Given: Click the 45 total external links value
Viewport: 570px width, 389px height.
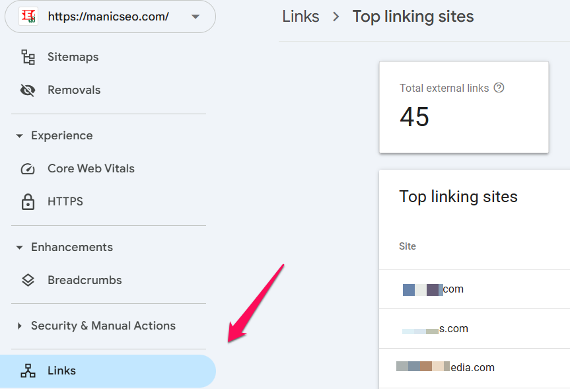Looking at the screenshot, I should point(414,117).
